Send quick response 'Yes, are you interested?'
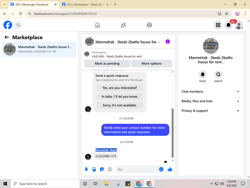The image size is (250, 188). [119, 88]
